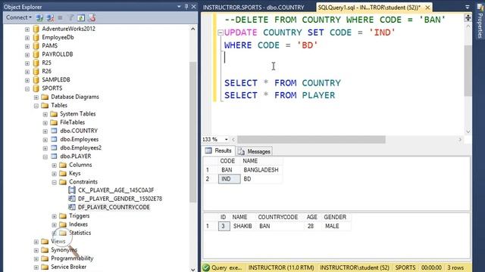Image resolution: width=485 pixels, height=272 pixels.
Task: Switch to the Messages tab
Action: 255,151
